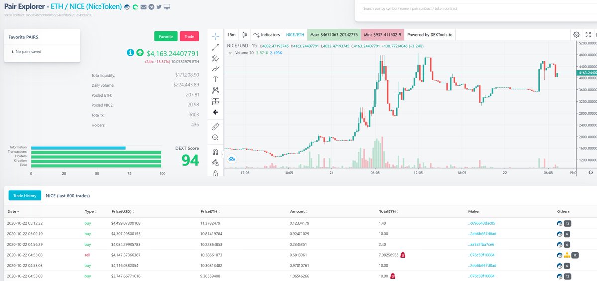Click the sell type label in the trade table
The height and width of the screenshot is (281, 597).
click(88, 255)
